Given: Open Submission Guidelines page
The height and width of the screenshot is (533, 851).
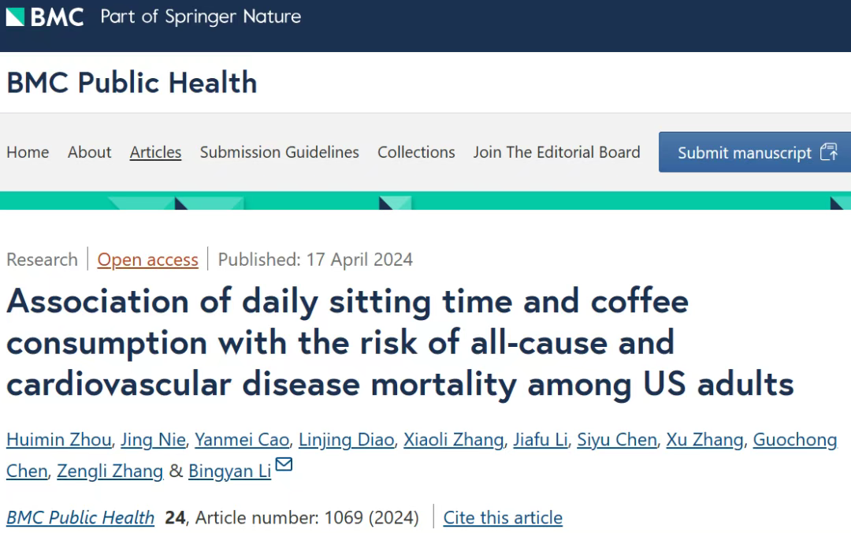Looking at the screenshot, I should click(x=280, y=152).
